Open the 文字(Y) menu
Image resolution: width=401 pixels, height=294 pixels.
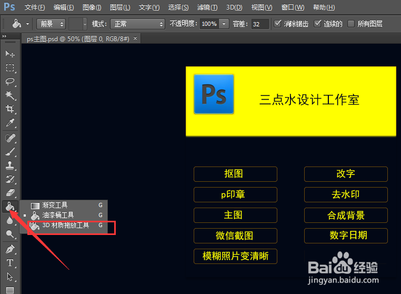[149, 7]
